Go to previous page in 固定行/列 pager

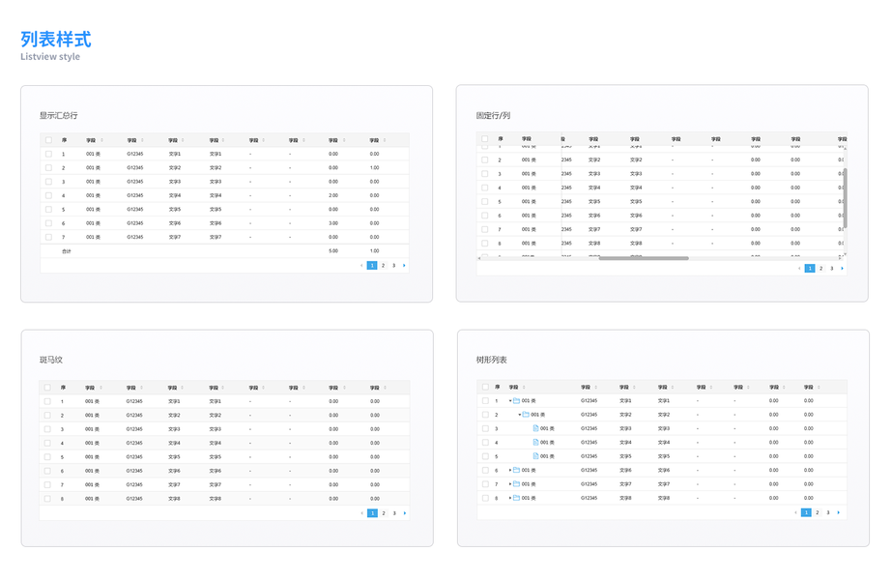click(x=799, y=269)
